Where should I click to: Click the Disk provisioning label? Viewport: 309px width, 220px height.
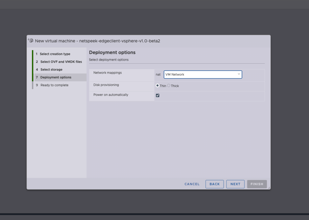106,85
